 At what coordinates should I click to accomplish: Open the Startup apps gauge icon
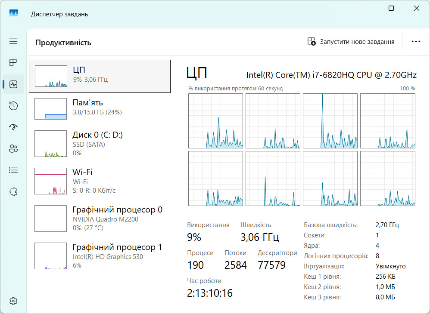13,127
